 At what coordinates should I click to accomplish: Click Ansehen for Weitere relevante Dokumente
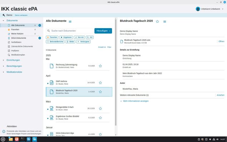click(221, 95)
